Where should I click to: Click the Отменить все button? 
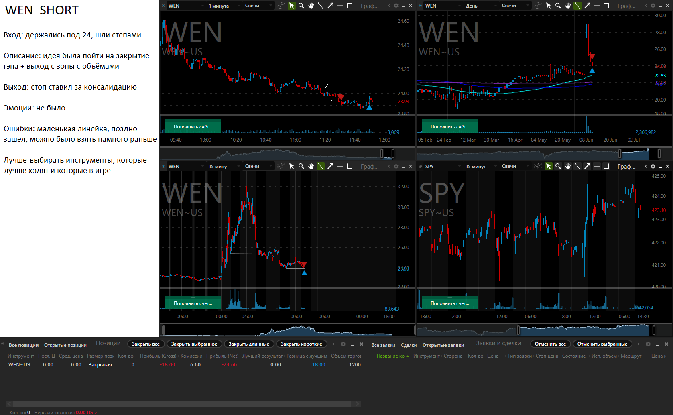click(x=550, y=344)
